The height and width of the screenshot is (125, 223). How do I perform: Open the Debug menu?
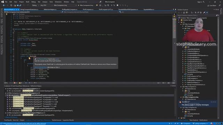pos(33,2)
